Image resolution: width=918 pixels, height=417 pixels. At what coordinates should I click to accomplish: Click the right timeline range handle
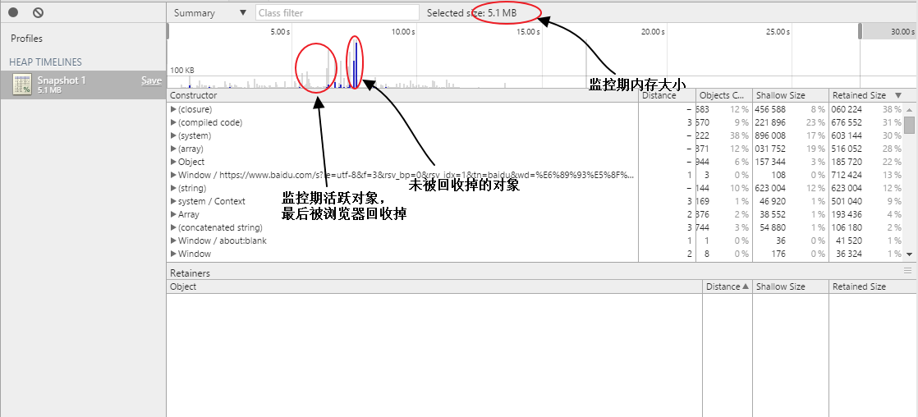point(860,31)
